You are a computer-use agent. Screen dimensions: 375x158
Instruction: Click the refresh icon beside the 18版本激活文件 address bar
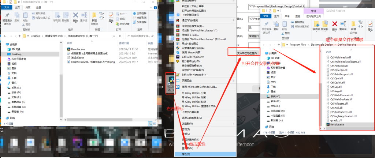click(x=120, y=36)
